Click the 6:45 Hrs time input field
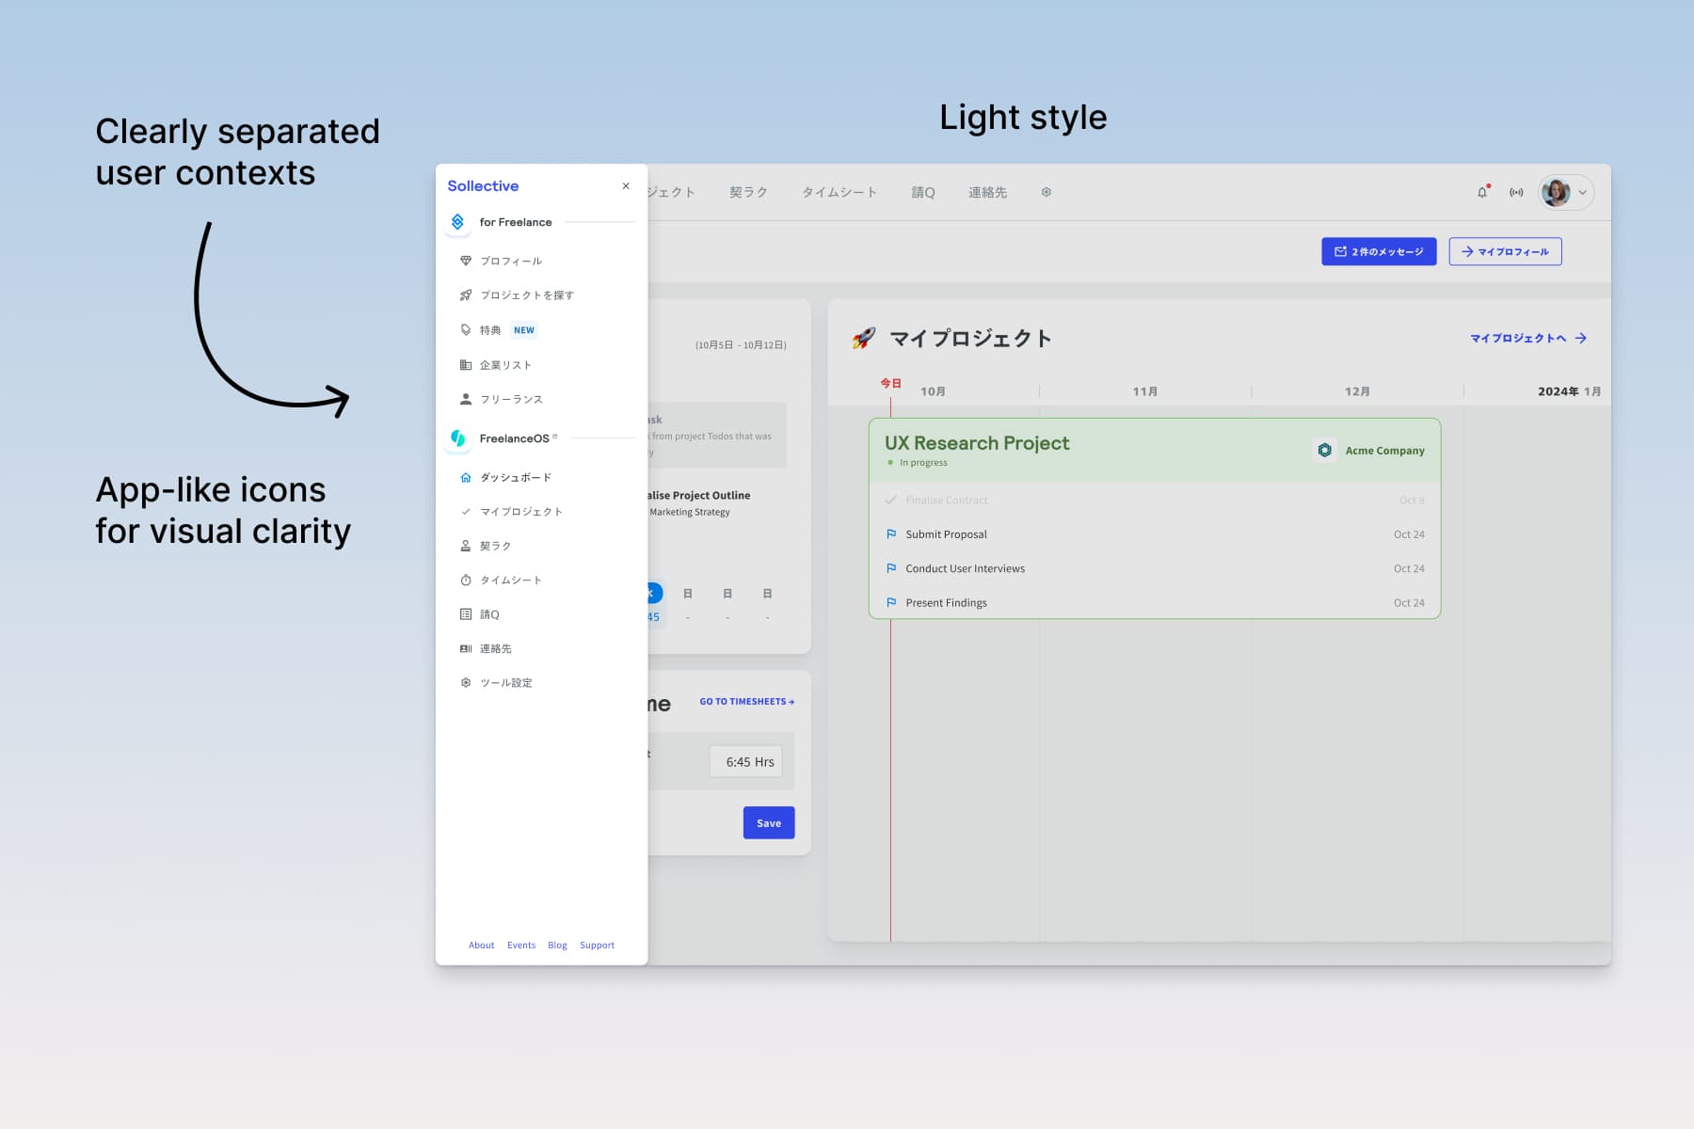Viewport: 1694px width, 1129px height. click(746, 761)
